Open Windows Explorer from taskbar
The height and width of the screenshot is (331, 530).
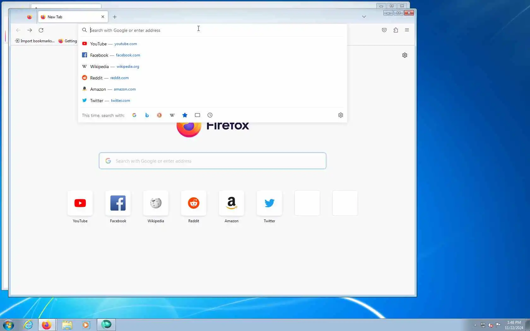[x=67, y=325]
